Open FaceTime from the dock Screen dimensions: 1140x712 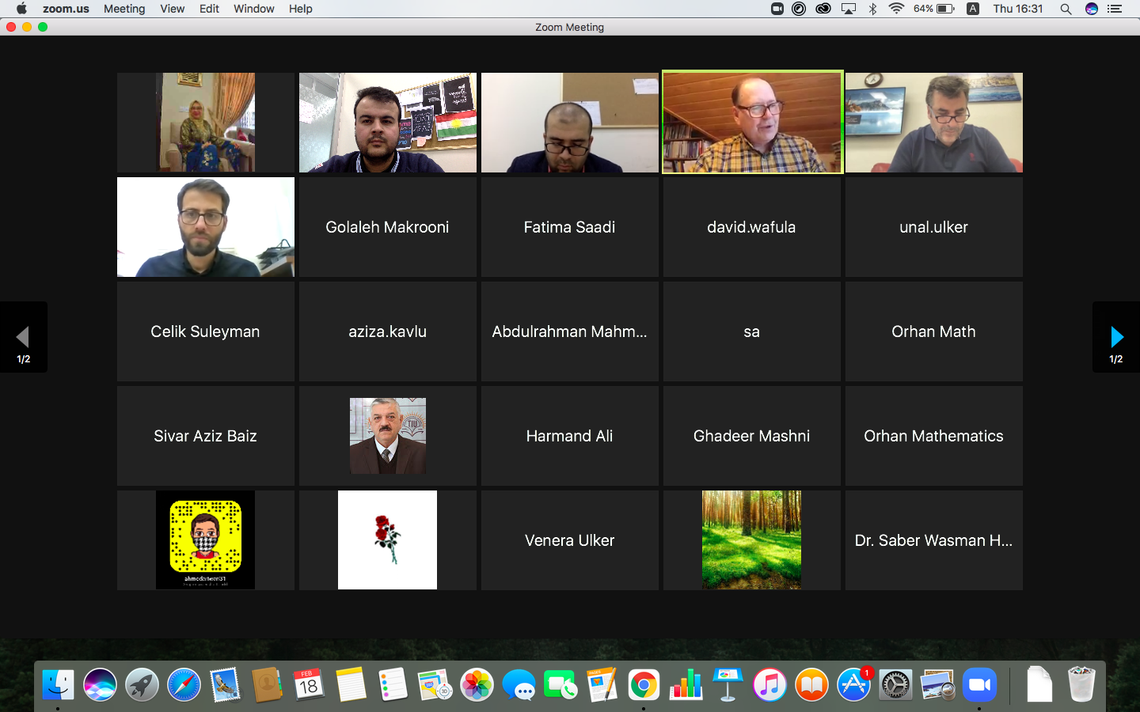(x=560, y=685)
